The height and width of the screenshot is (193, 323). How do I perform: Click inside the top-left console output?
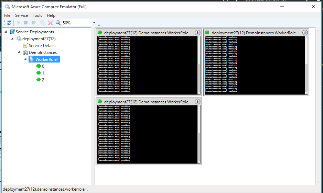(x=147, y=65)
